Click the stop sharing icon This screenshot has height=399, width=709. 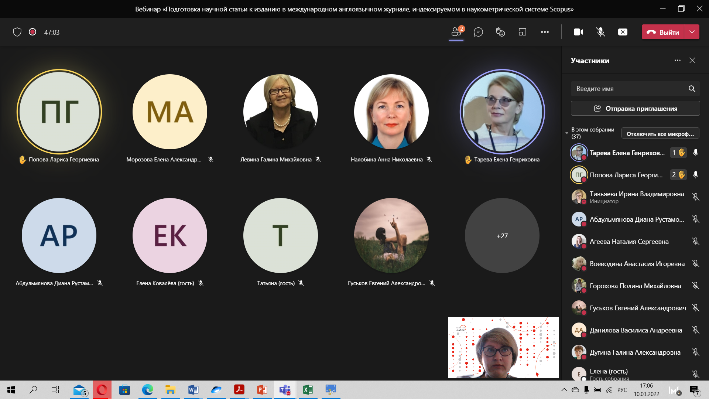click(x=623, y=32)
